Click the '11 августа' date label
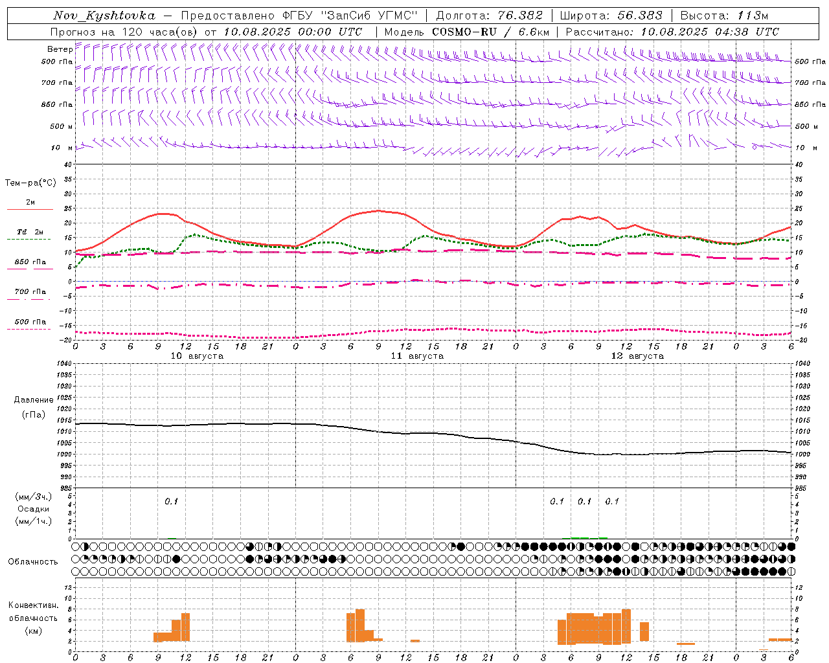Screen dimensions: 829x663 (x=417, y=356)
